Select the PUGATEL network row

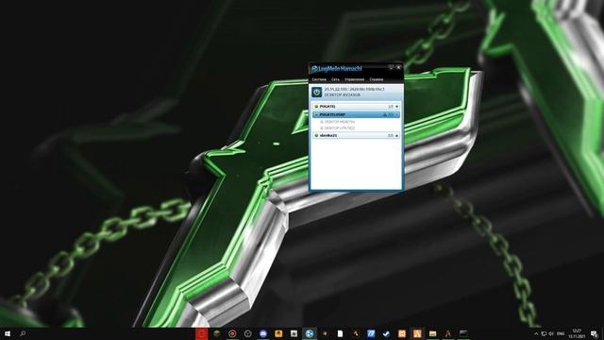coord(357,107)
